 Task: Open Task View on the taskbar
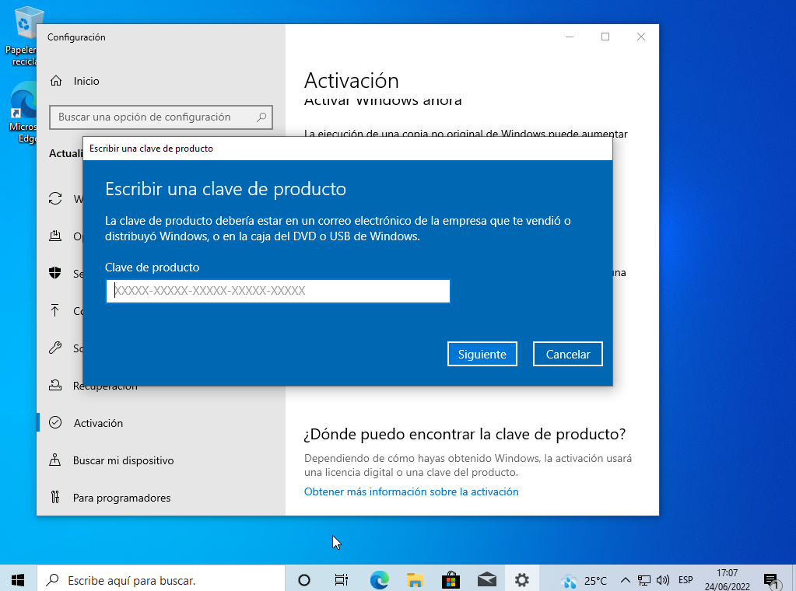tap(341, 579)
